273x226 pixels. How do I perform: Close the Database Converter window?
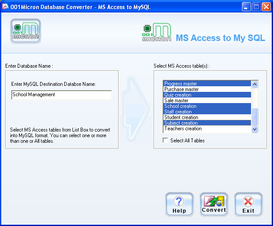coord(267,7)
